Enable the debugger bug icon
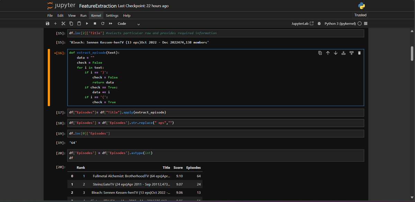 pos(319,24)
